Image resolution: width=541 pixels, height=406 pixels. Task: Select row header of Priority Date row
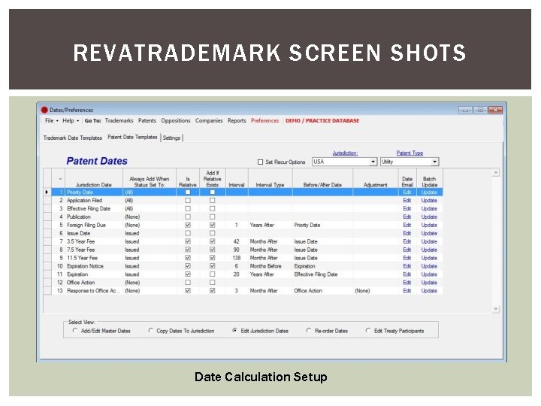click(x=47, y=192)
